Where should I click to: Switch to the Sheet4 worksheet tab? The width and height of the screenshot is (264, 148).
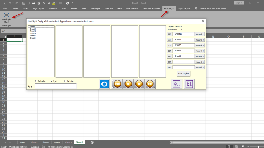click(x=57, y=142)
